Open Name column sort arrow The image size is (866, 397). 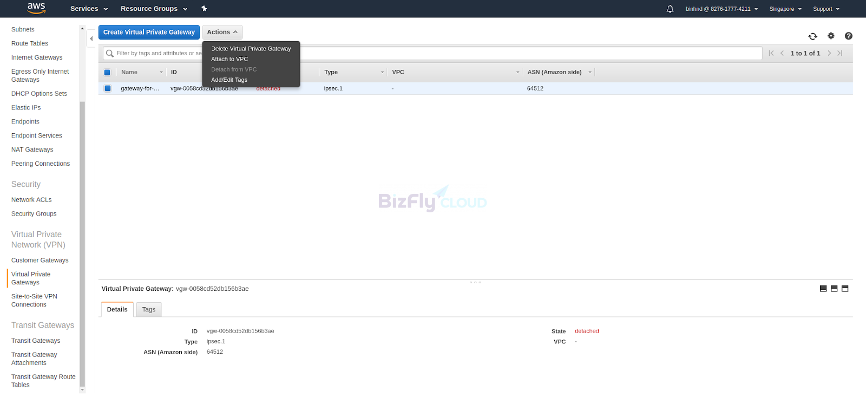[x=161, y=73]
